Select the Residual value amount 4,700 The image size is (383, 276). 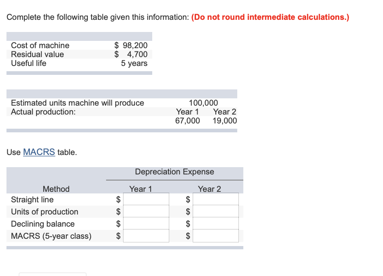coord(137,54)
